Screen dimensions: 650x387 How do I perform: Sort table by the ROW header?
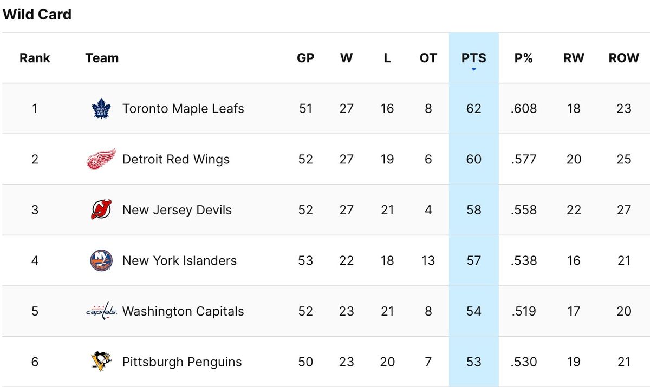coord(623,58)
